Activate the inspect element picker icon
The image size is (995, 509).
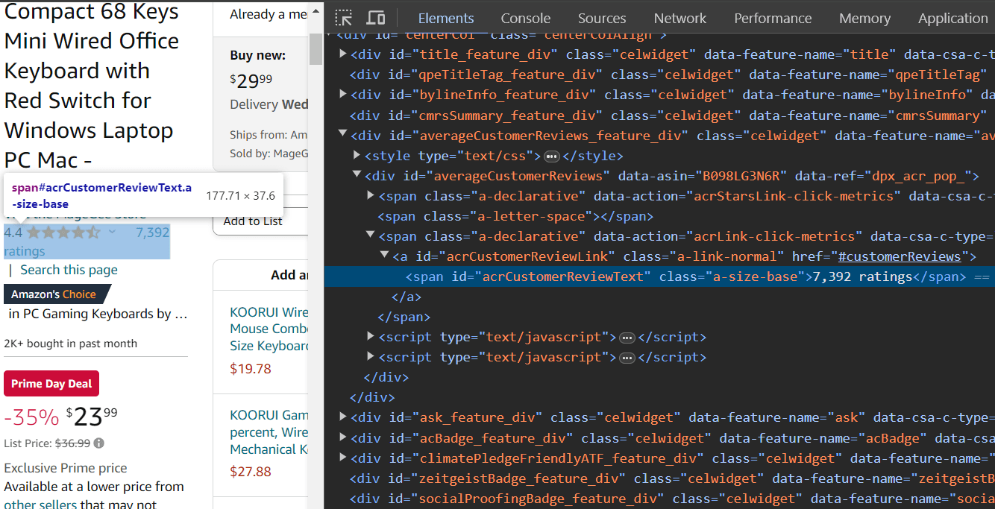point(343,18)
